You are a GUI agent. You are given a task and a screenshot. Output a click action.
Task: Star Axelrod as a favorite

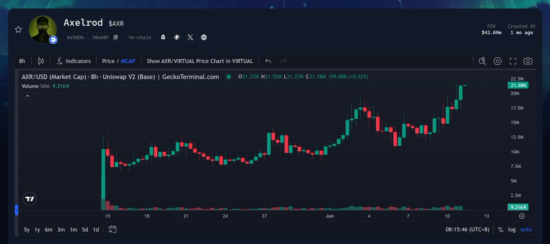tap(18, 29)
